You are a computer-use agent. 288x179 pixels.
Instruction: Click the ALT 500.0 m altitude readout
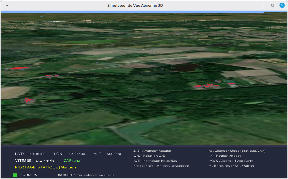[x=113, y=154]
